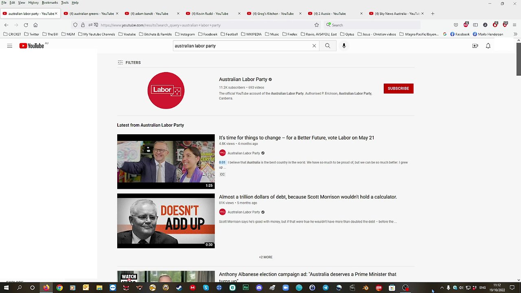Open the 'Mario Henderson' Facebook bookmark
Image resolution: width=521 pixels, height=293 pixels.
[x=488, y=34]
